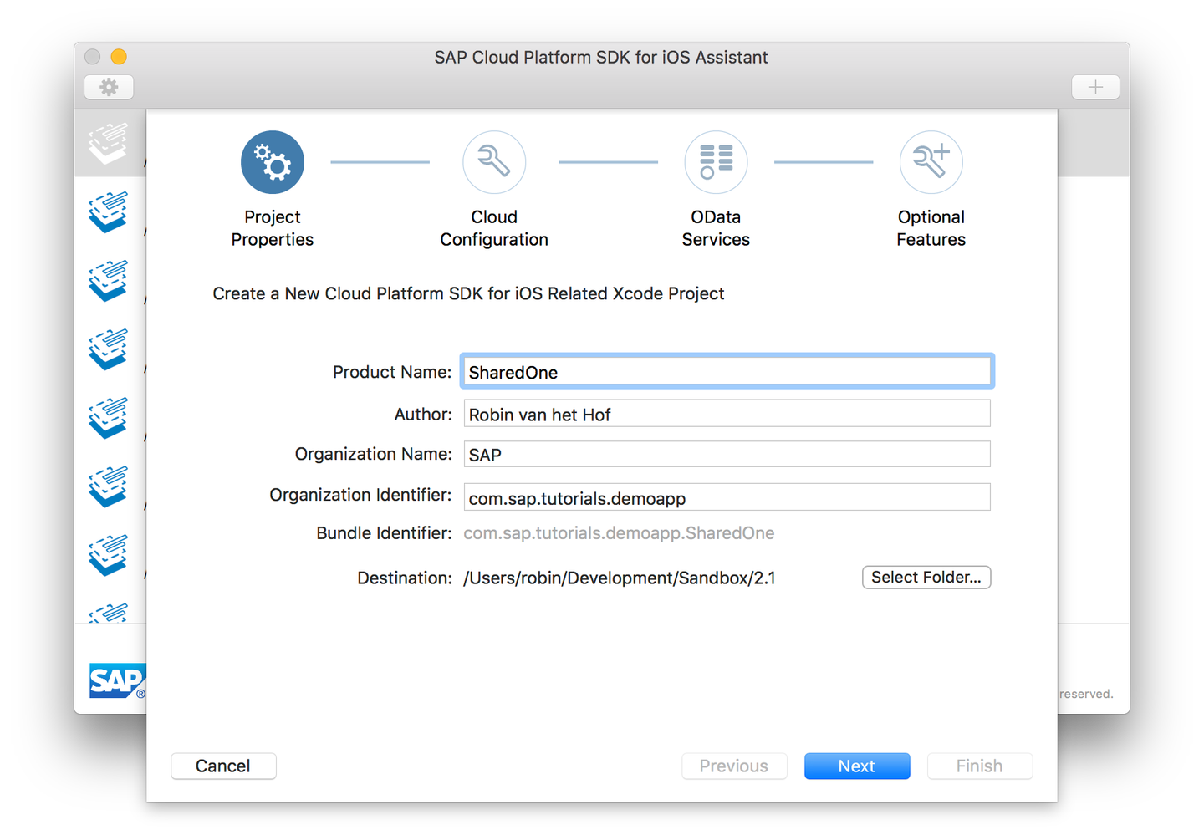1204x830 pixels.
Task: Click the Finish button
Action: tap(980, 766)
